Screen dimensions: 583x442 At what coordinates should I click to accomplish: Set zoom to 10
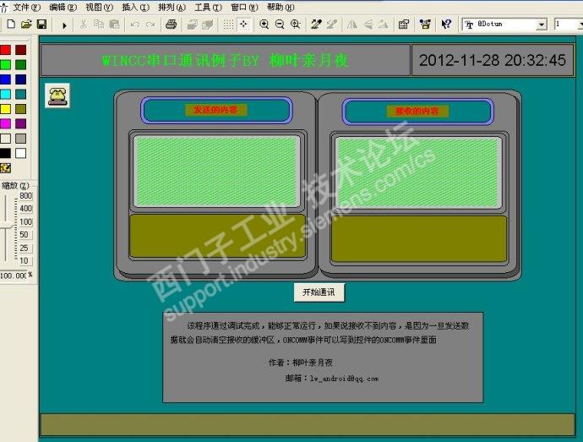pyautogui.click(x=25, y=261)
